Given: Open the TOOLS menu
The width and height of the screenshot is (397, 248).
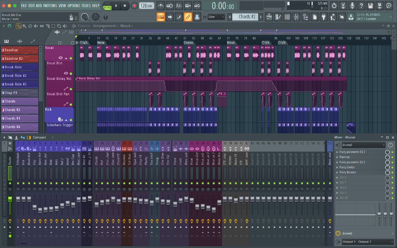Looking at the screenshot, I should tap(86, 6).
